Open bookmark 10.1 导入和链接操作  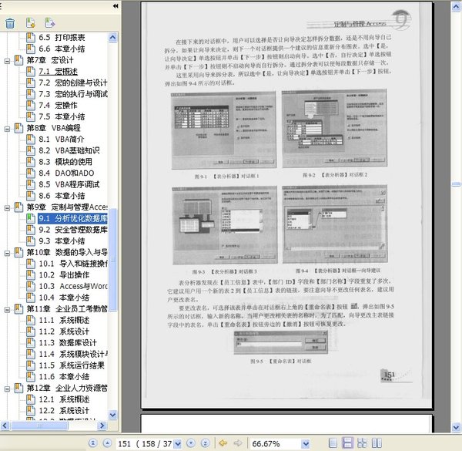tap(73, 264)
